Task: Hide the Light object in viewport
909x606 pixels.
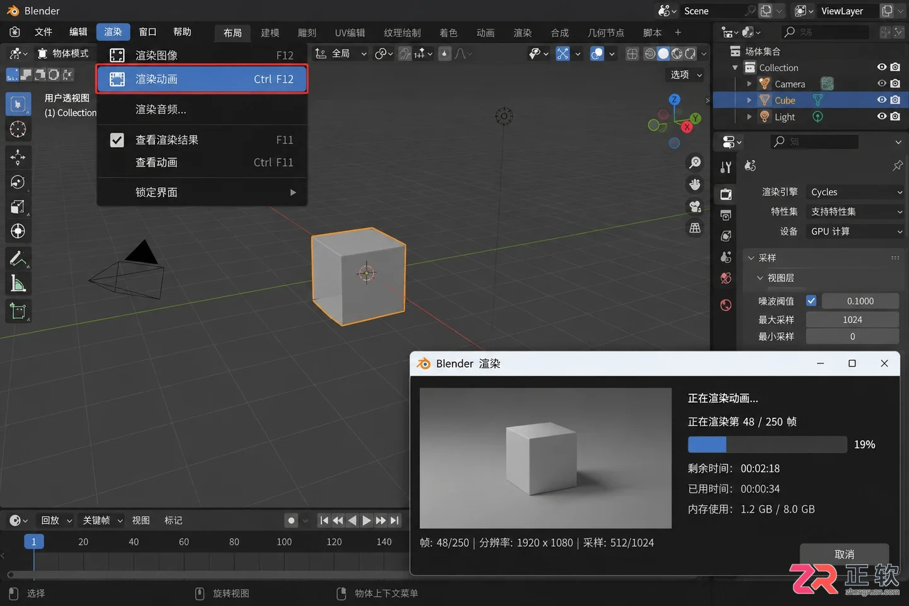Action: click(x=882, y=116)
